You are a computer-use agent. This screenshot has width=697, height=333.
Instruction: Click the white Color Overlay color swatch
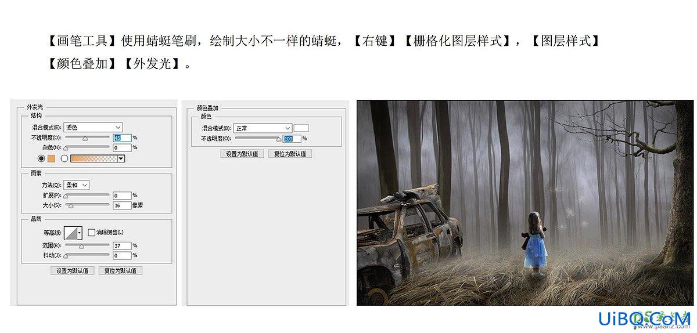[301, 128]
